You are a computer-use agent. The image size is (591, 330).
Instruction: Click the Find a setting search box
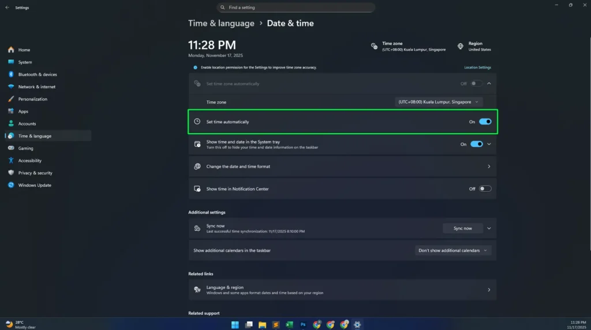[296, 7]
